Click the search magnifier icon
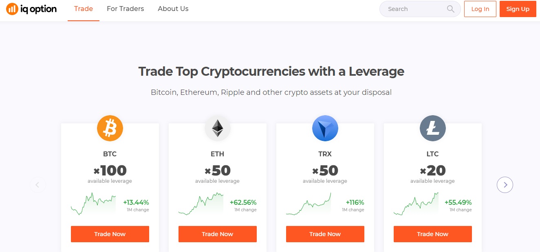The image size is (540, 252). pyautogui.click(x=450, y=9)
